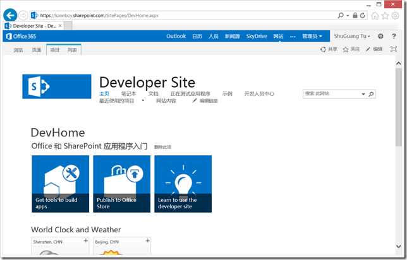The height and width of the screenshot is (260, 407).
Task: Toggle focus on content icon
Action: [394, 49]
